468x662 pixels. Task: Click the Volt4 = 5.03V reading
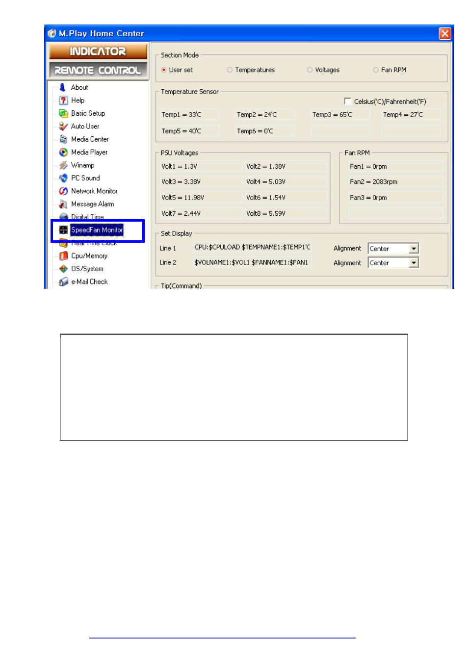tap(286, 181)
